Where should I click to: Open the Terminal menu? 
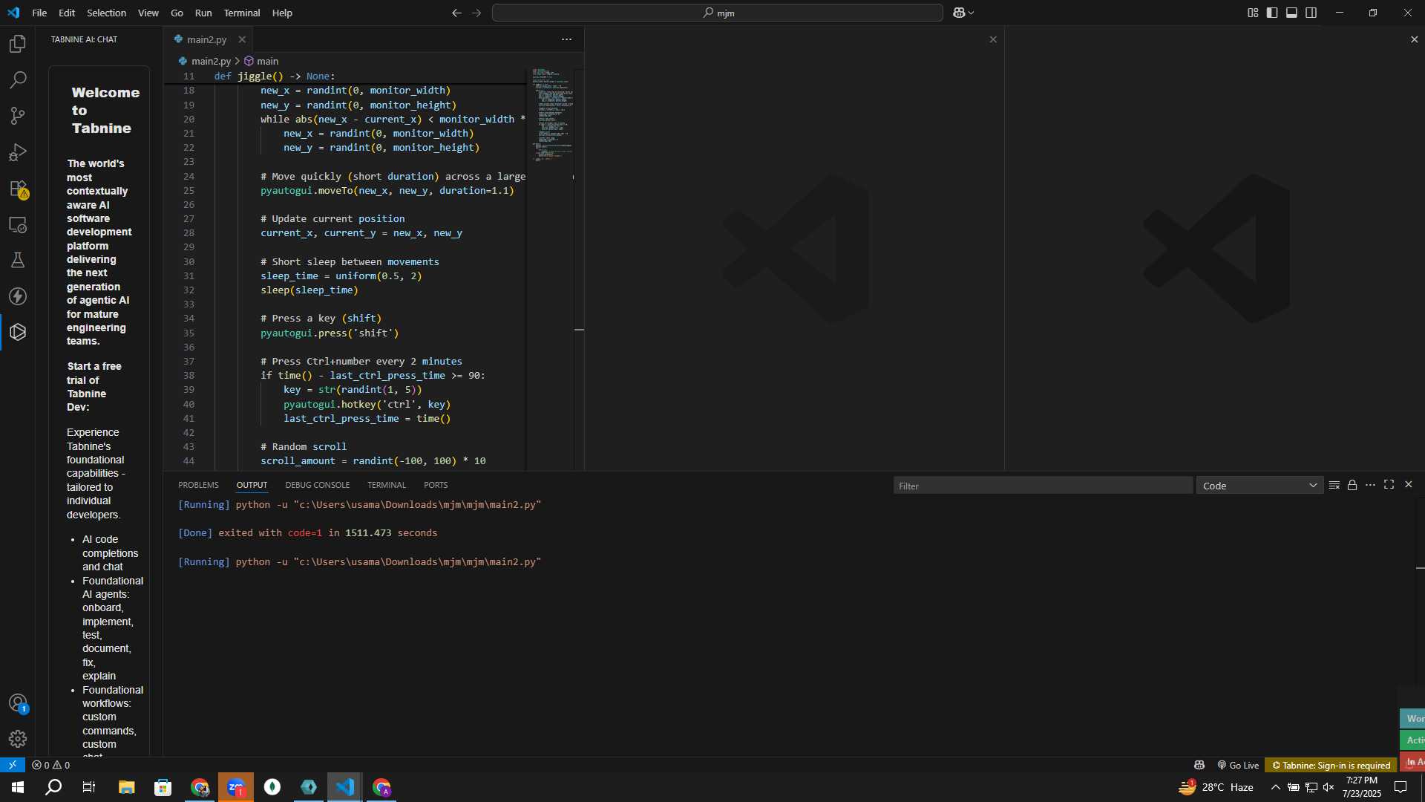pos(242,13)
